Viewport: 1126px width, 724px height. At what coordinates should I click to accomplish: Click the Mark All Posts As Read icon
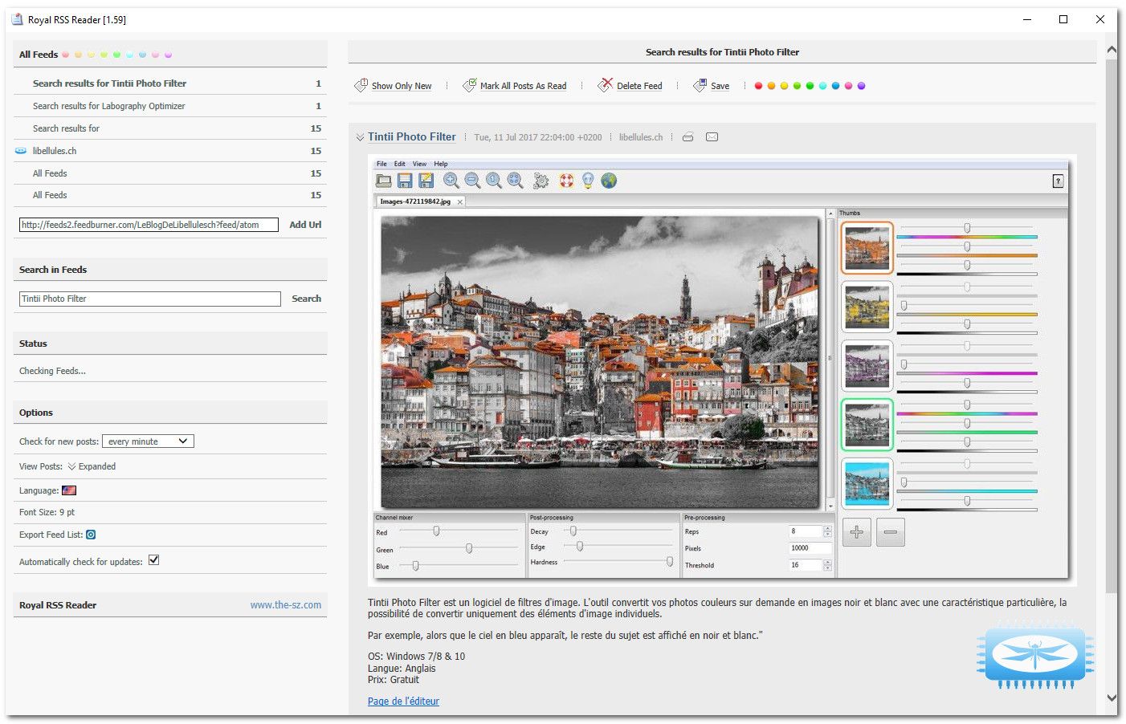tap(470, 85)
